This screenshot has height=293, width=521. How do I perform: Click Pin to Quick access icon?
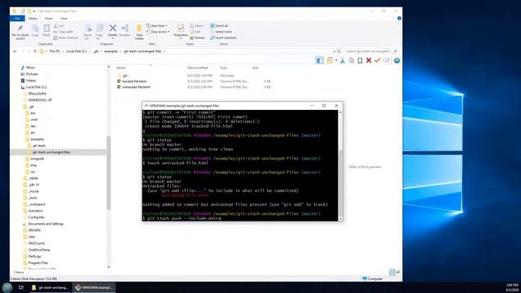[x=20, y=29]
